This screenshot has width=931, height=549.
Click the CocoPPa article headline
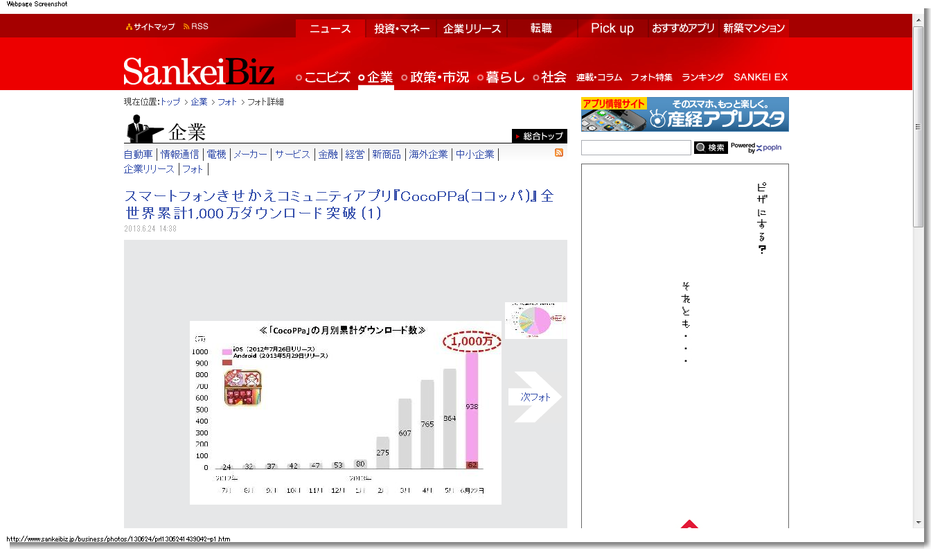point(339,204)
